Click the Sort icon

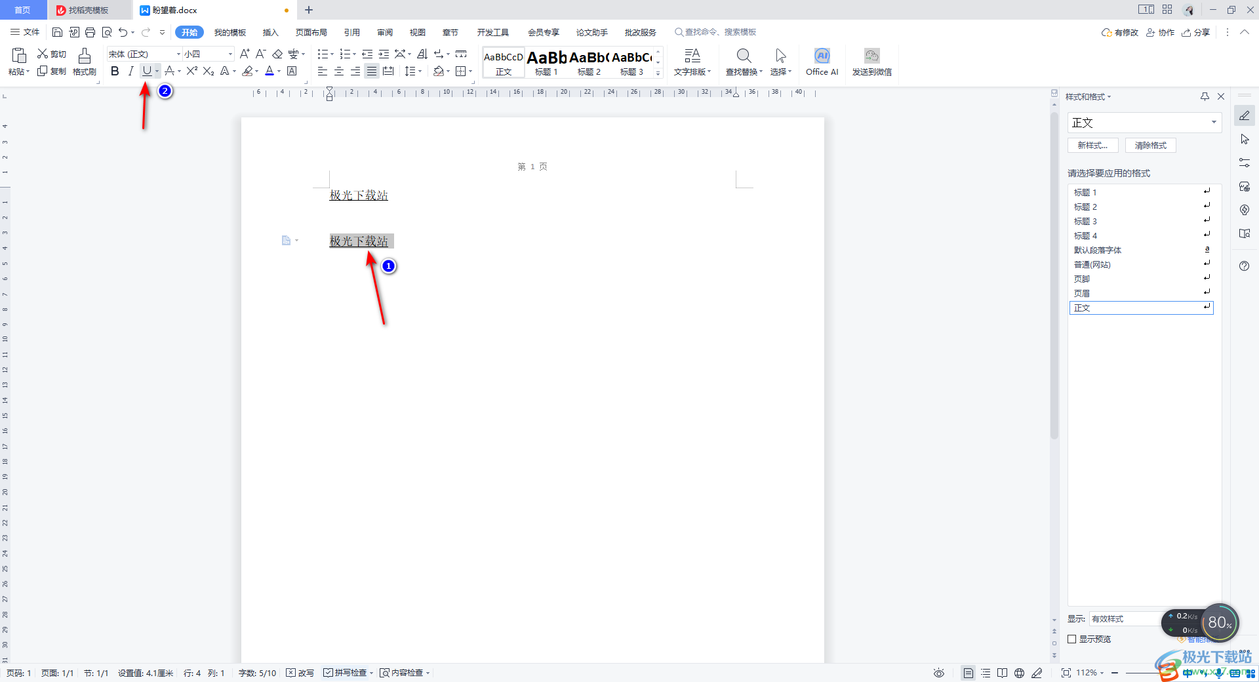(422, 54)
